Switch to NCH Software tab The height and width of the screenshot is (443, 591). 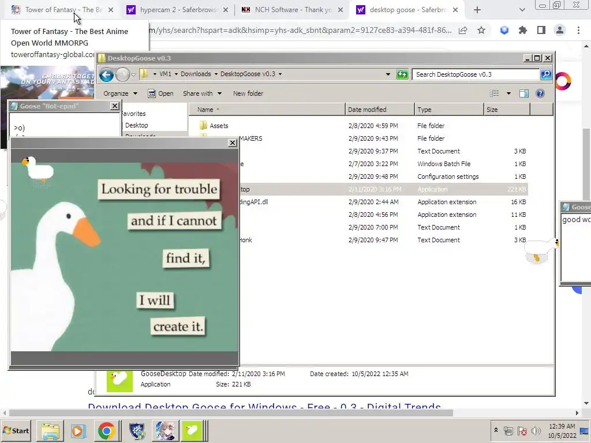(293, 10)
